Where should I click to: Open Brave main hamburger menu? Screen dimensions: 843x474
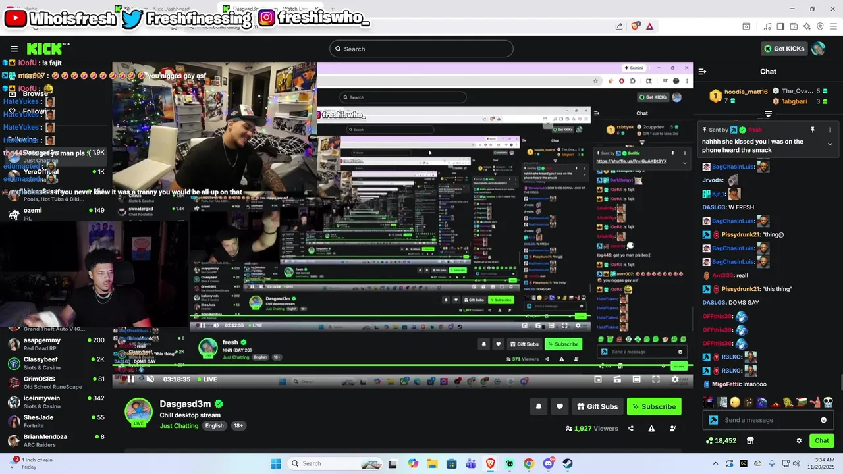pos(833,26)
